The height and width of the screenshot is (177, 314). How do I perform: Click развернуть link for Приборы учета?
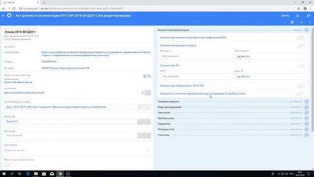296,118
